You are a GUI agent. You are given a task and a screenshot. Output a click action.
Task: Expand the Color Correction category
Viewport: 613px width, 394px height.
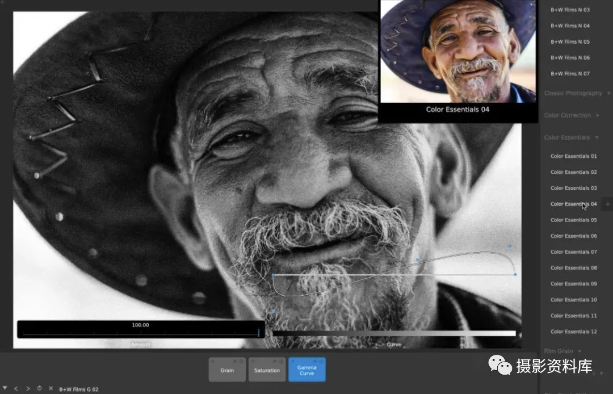[x=572, y=115]
